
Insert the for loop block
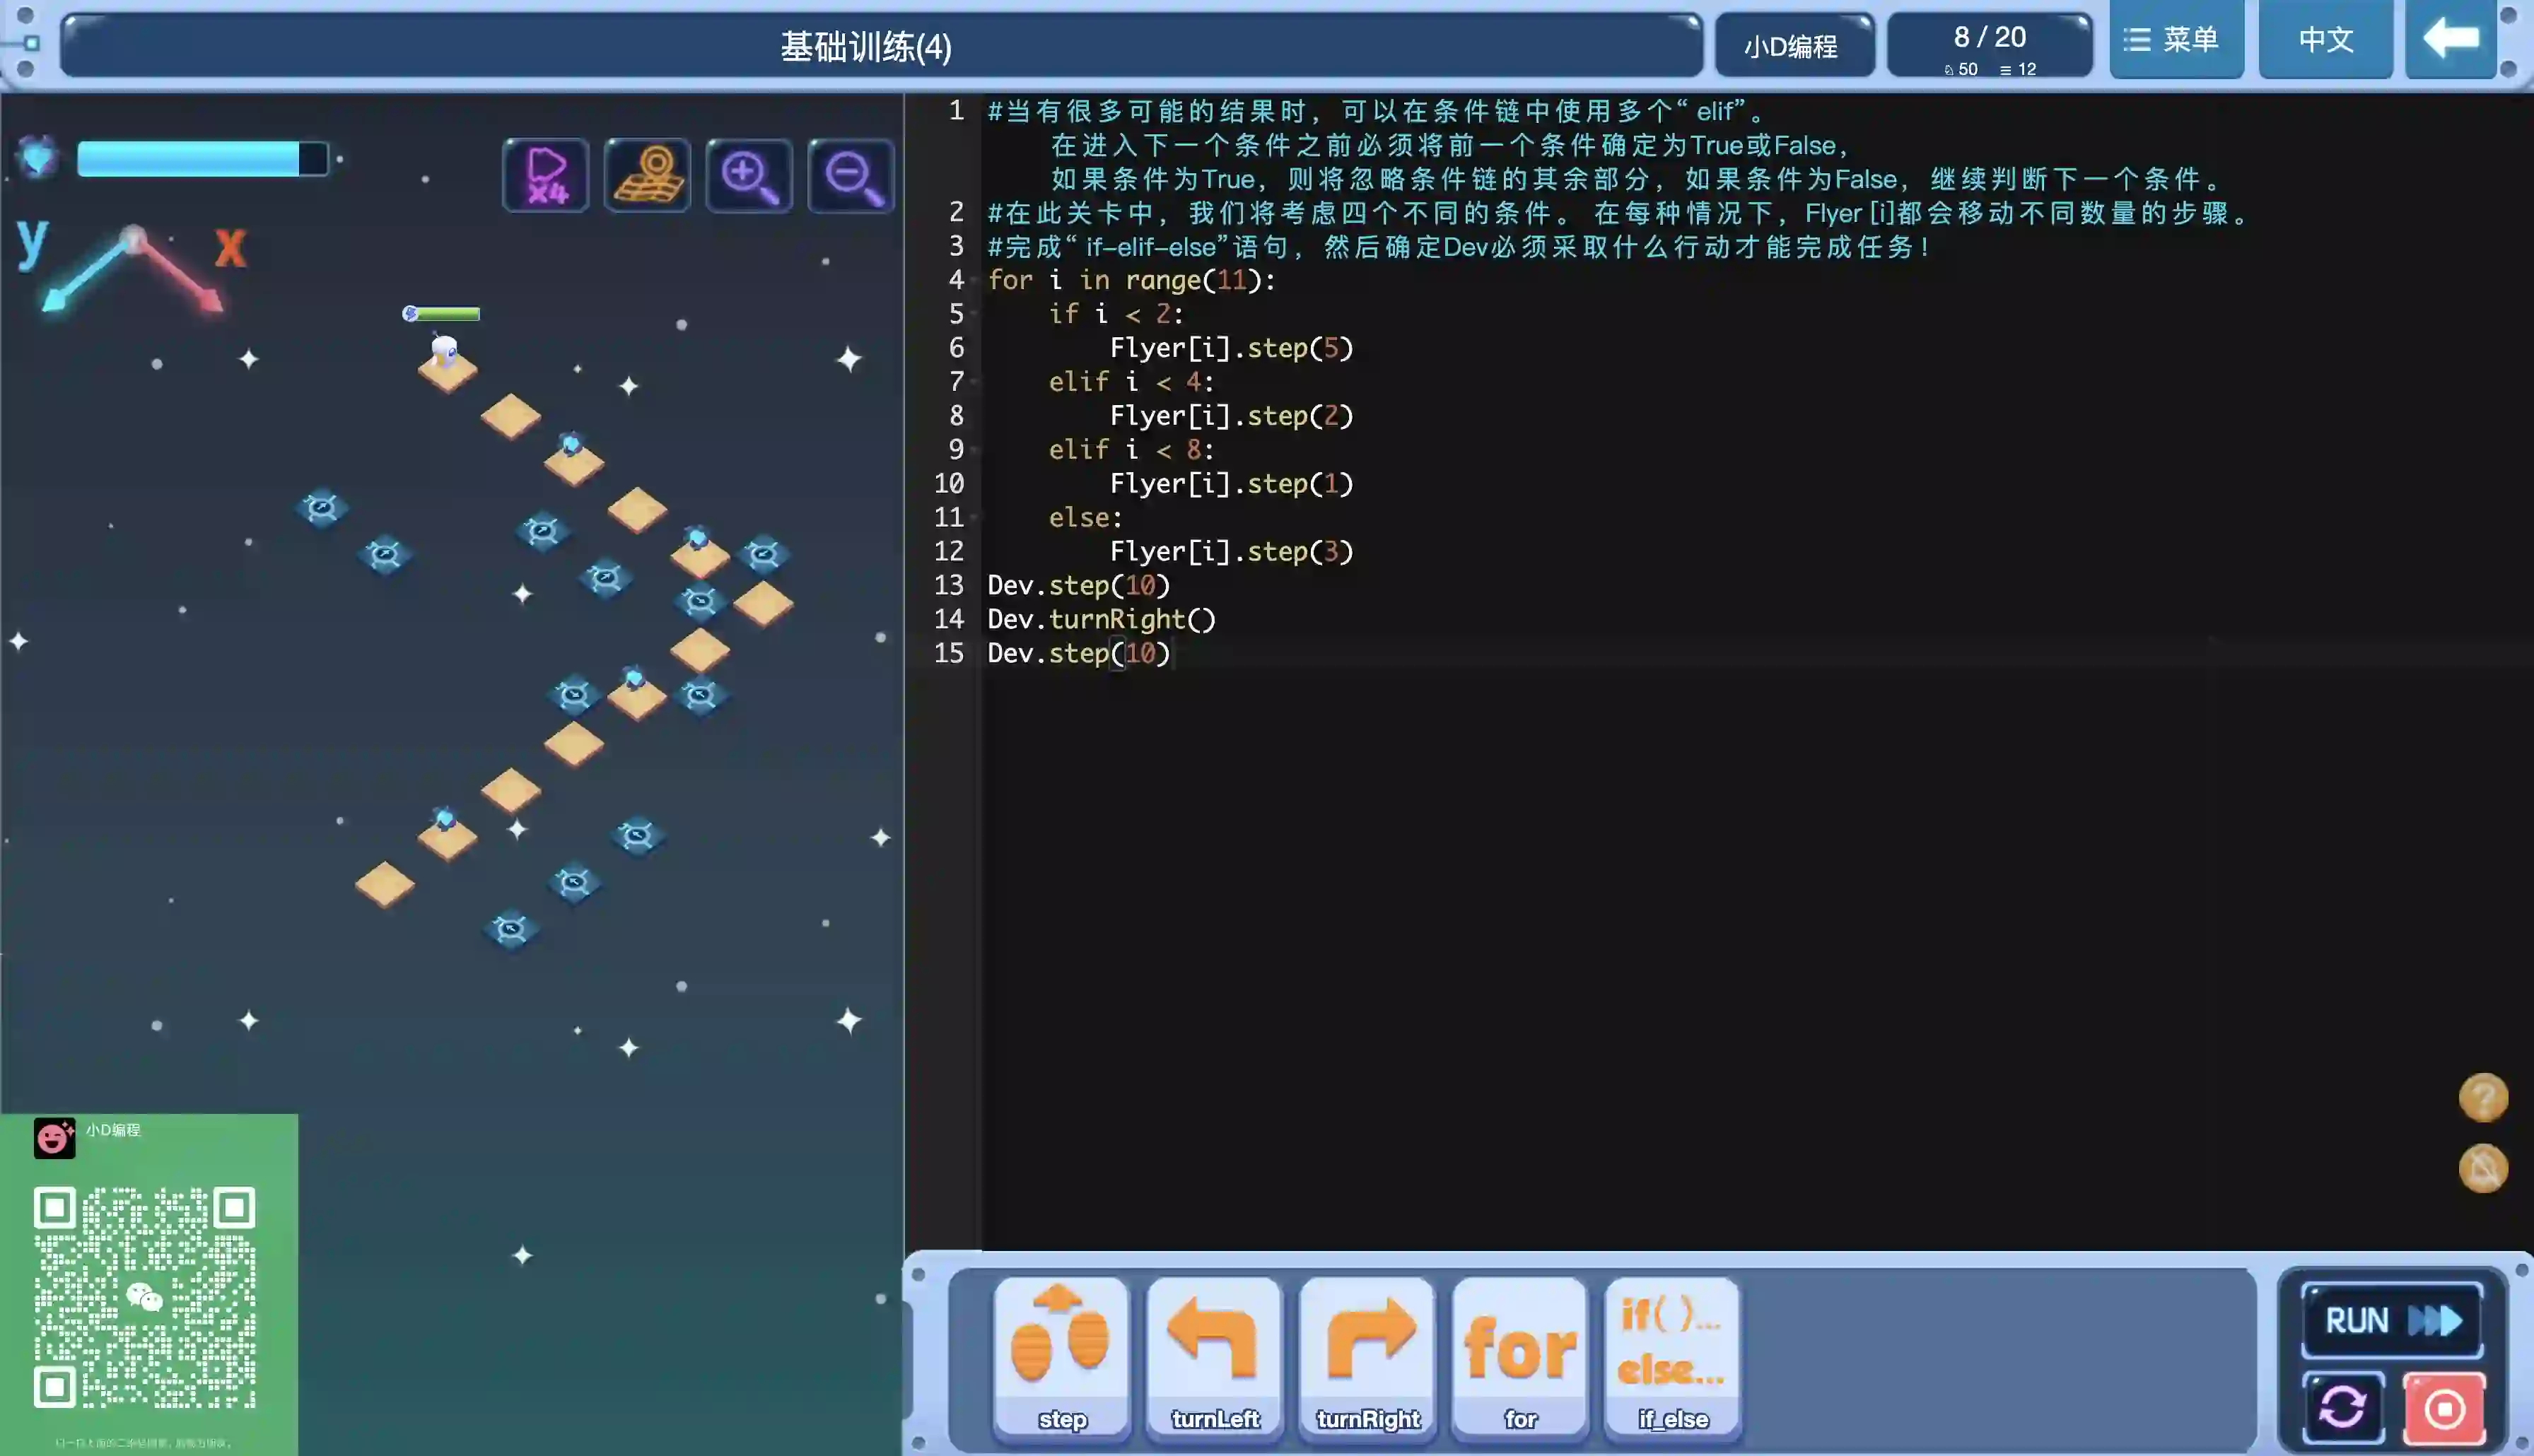1520,1357
